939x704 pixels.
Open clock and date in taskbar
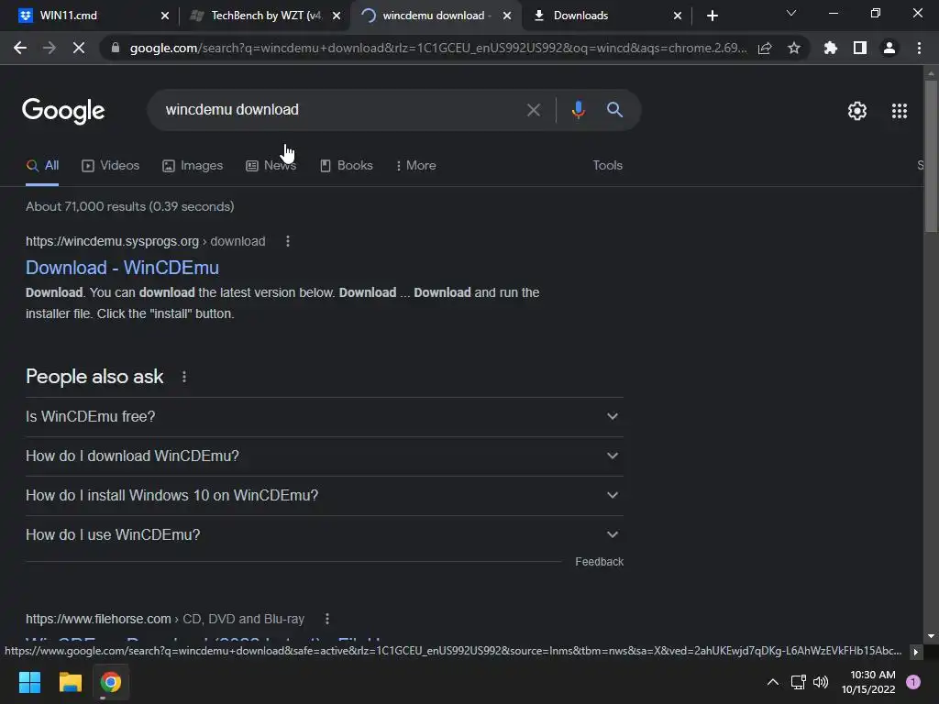pyautogui.click(x=868, y=682)
